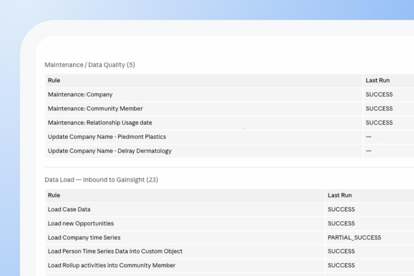The height and width of the screenshot is (276, 414).
Task: Open the Maintenance: Company rule
Action: [x=80, y=95]
